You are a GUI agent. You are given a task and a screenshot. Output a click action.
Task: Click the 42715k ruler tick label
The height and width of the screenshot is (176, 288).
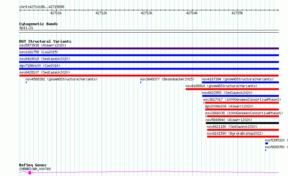pos(237,13)
